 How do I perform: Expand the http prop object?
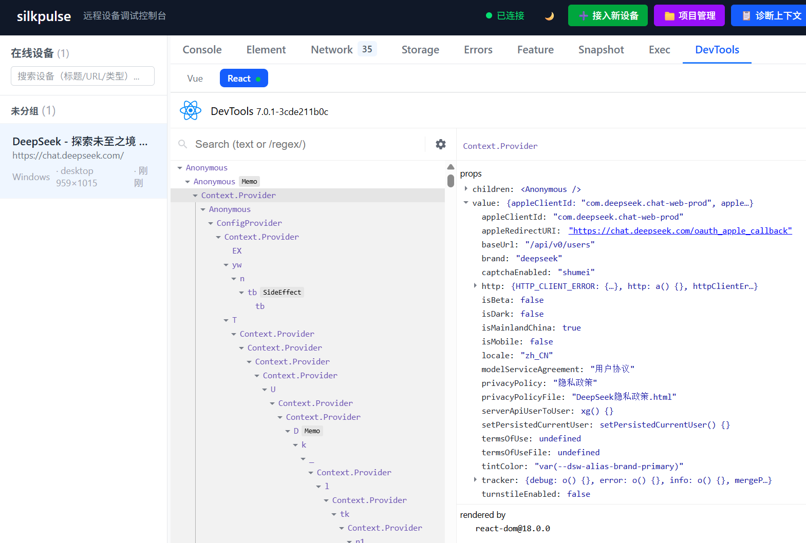pyautogui.click(x=475, y=286)
